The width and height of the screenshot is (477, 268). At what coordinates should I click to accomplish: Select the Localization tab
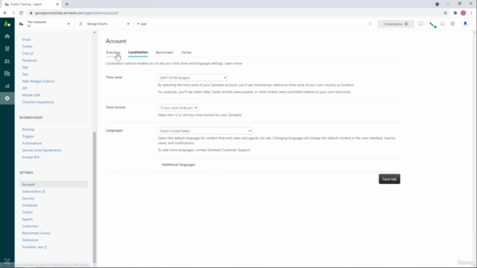pos(138,52)
